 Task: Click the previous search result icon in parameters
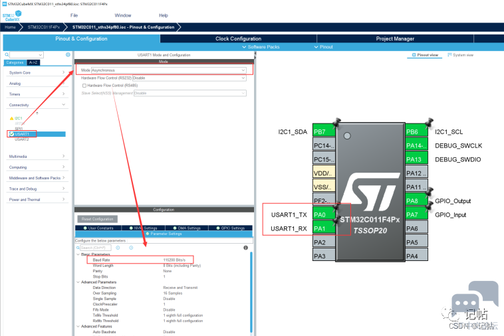point(118,248)
